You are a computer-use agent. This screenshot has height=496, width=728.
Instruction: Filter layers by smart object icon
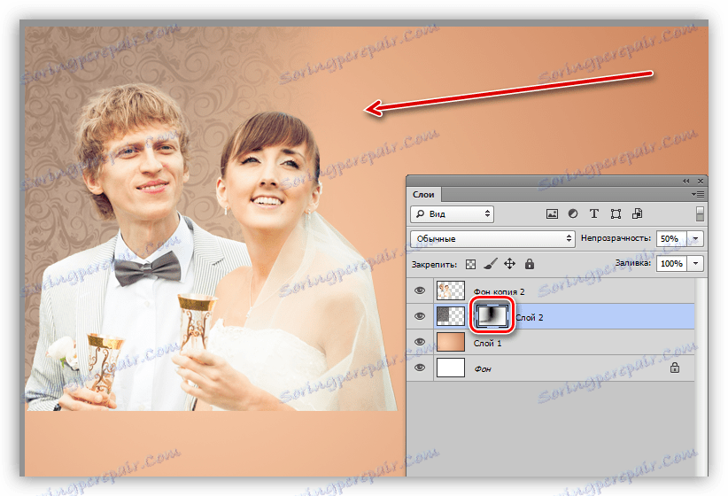coord(637,213)
